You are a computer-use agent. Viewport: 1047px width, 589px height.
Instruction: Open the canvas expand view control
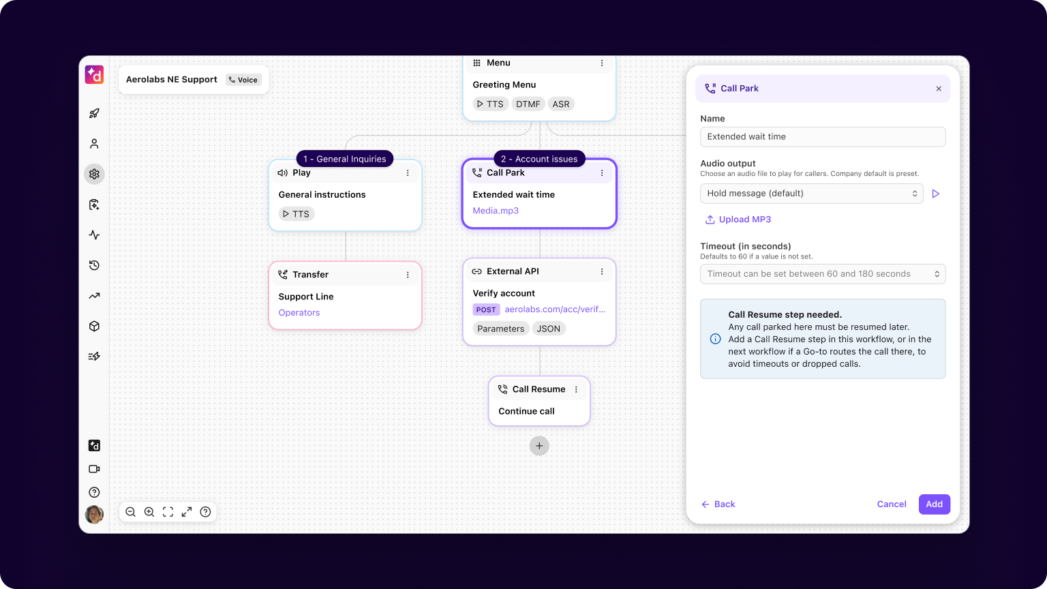(x=187, y=511)
